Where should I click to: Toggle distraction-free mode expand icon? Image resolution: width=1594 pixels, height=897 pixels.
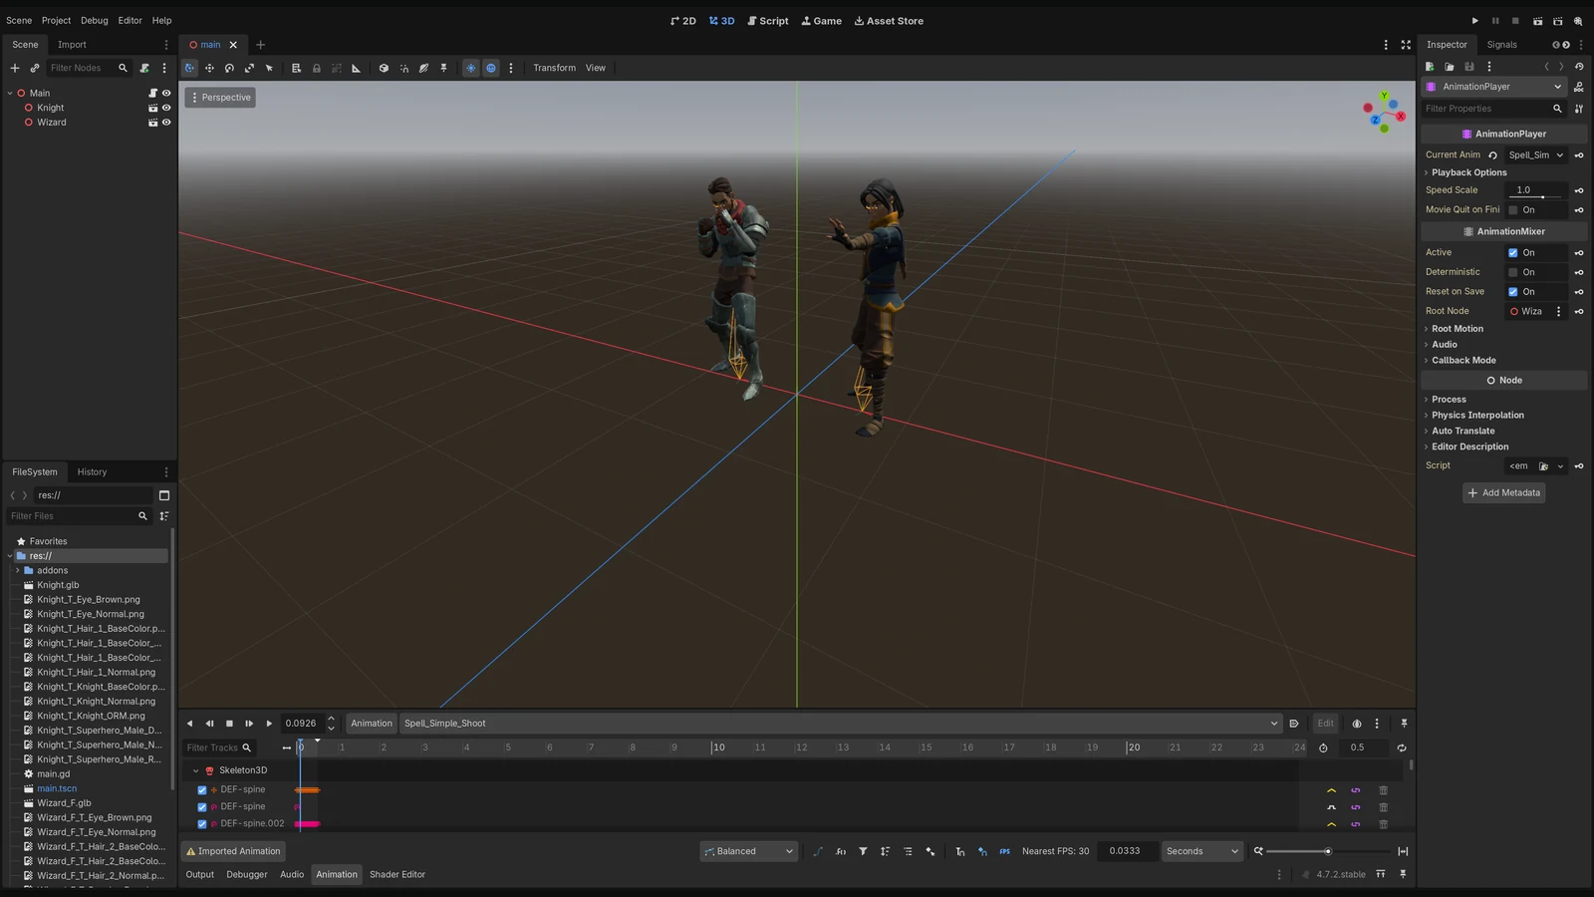coord(1406,45)
